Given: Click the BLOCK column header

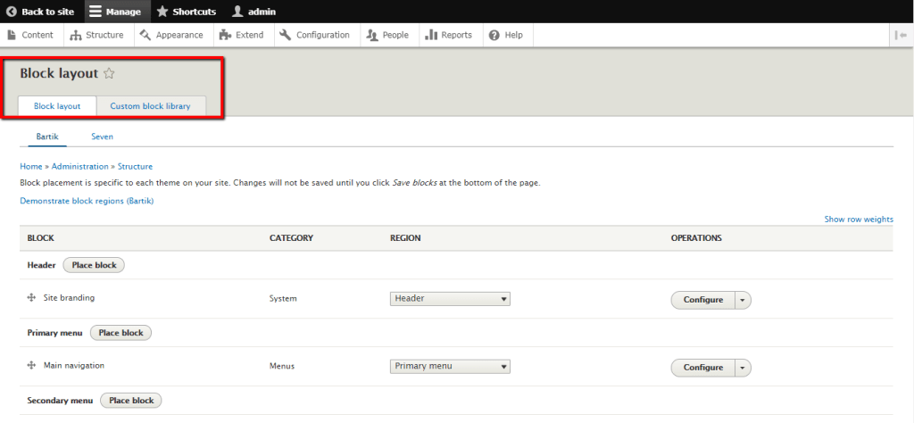Looking at the screenshot, I should pyautogui.click(x=41, y=238).
